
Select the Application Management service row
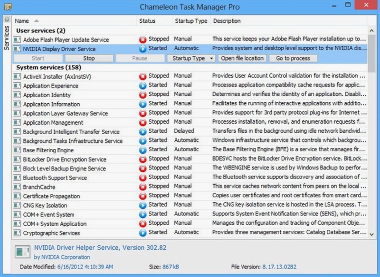pyautogui.click(x=190, y=122)
